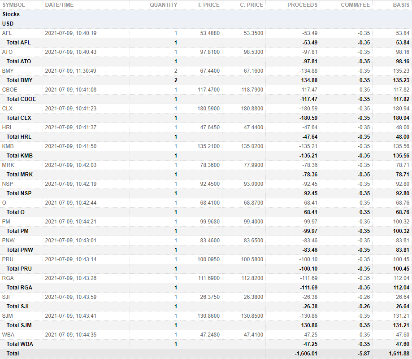This screenshot has width=412, height=359.
Task: Click the Total MRK row label
Action: (x=19, y=175)
